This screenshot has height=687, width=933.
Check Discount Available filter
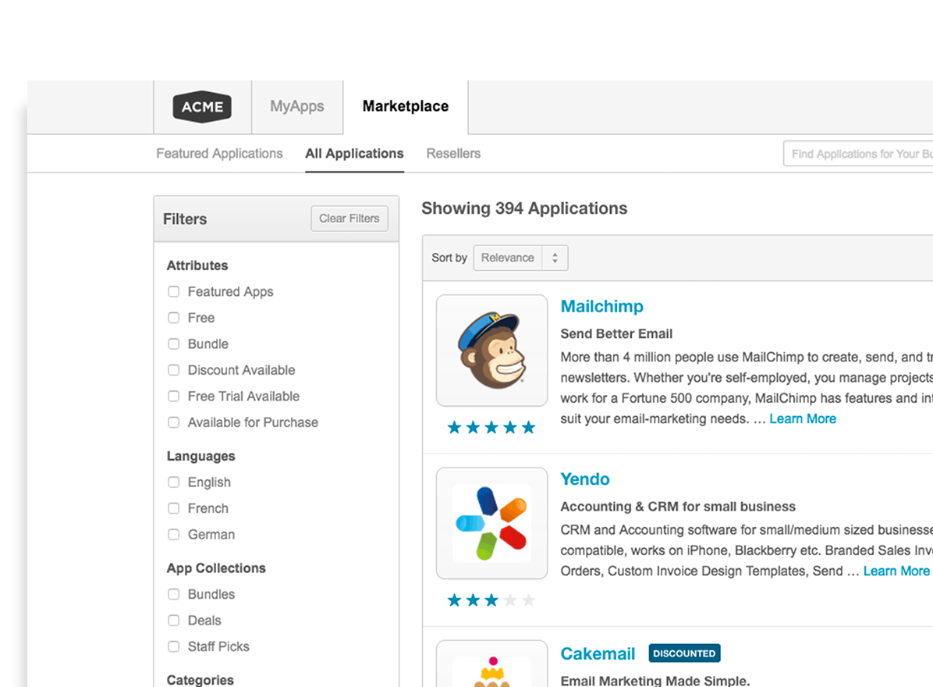174,370
